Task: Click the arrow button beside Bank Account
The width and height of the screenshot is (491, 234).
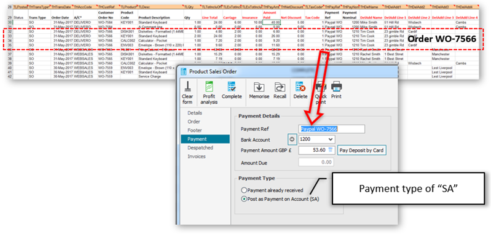Action: coord(292,139)
